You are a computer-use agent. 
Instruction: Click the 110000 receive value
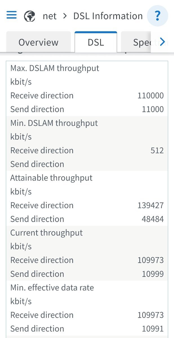pyautogui.click(x=151, y=95)
